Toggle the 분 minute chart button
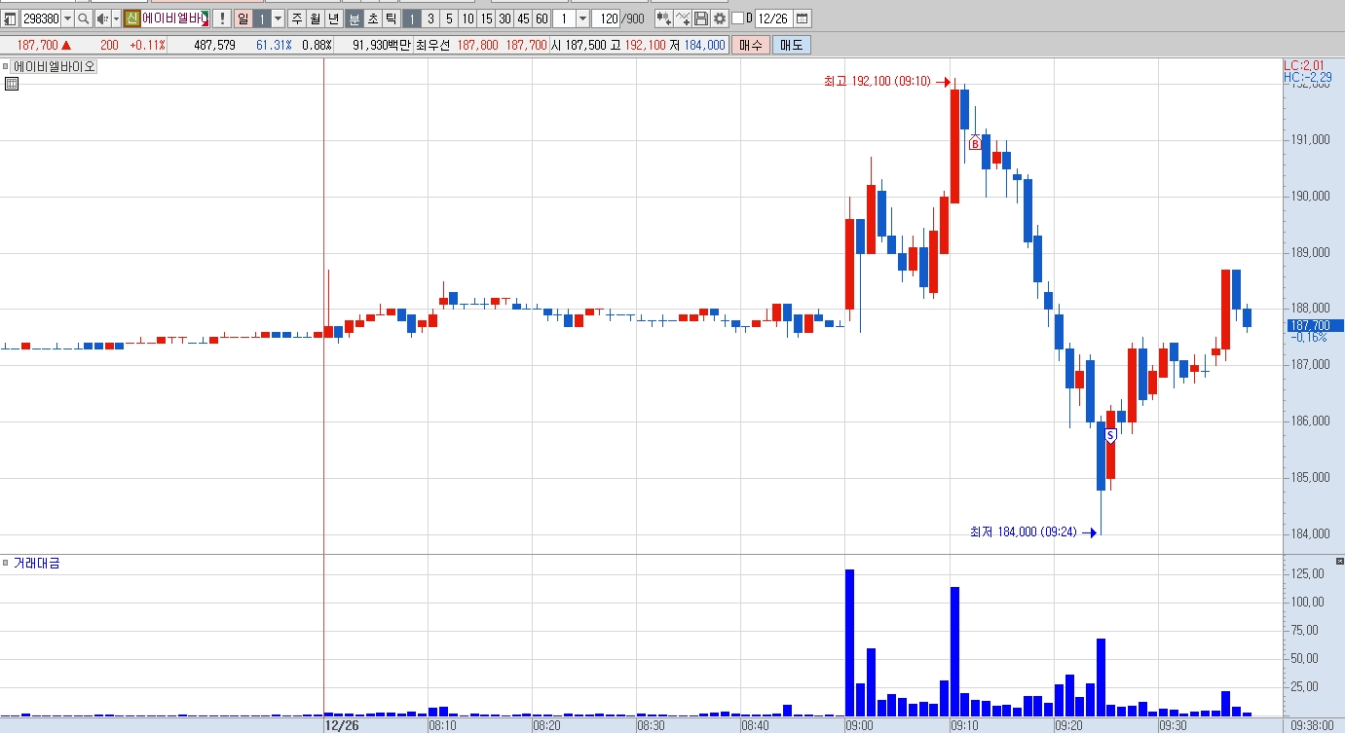Viewport: 1345px width, 733px height. [x=355, y=18]
